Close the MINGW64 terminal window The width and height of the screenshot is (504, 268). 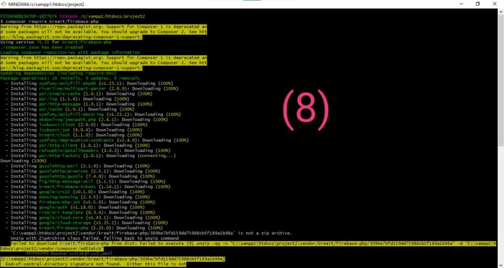pyautogui.click(x=495, y=4)
